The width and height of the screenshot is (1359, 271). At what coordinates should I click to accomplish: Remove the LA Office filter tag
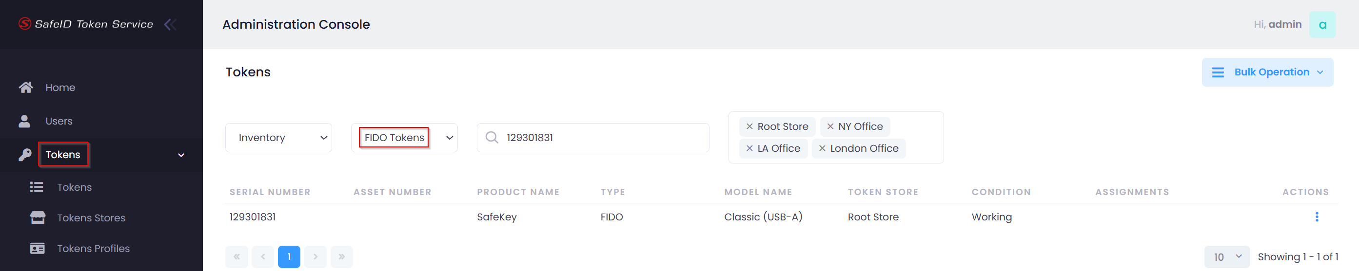749,149
